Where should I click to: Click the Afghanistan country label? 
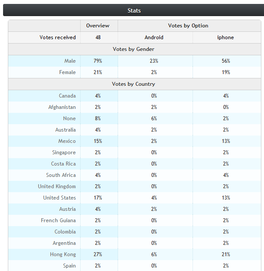[62, 107]
